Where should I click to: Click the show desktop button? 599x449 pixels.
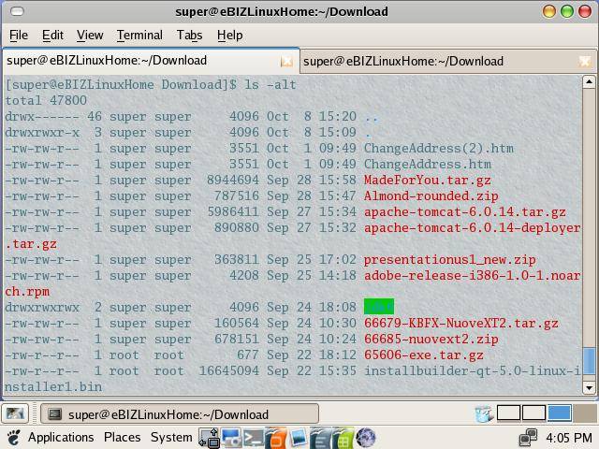pos(14,413)
